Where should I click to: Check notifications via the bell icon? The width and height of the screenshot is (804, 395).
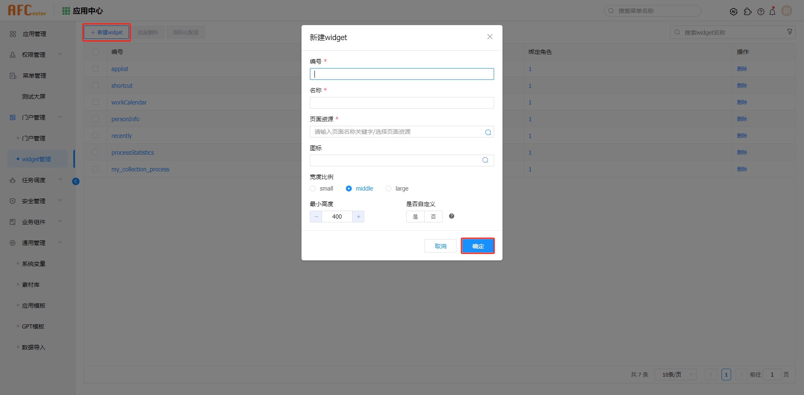pos(773,11)
